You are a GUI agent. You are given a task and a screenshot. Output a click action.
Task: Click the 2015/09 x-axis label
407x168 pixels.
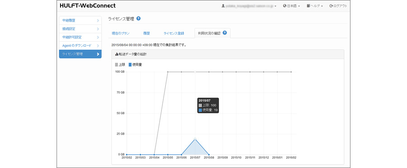tap(222, 157)
